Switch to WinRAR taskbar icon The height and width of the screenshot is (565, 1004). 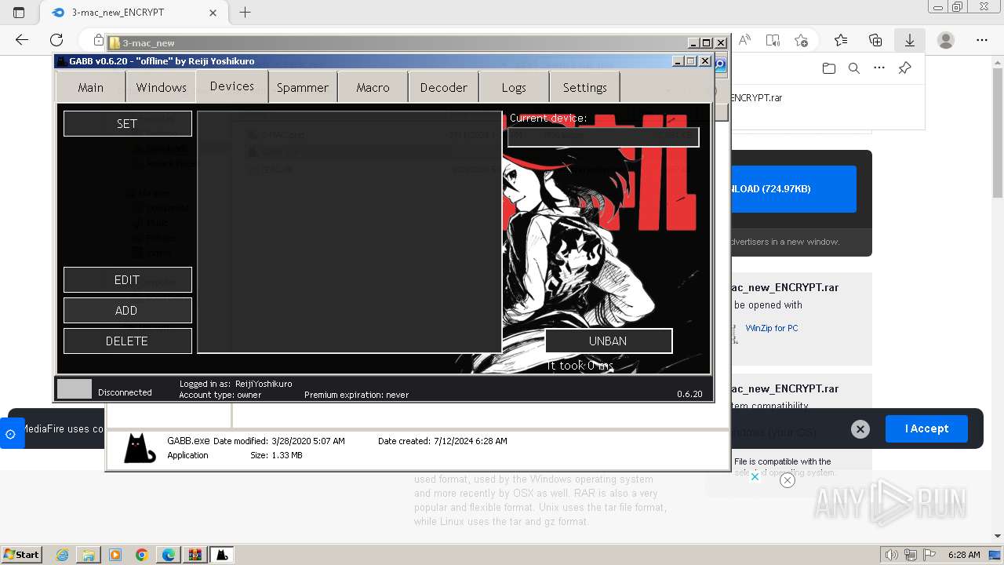coord(195,555)
